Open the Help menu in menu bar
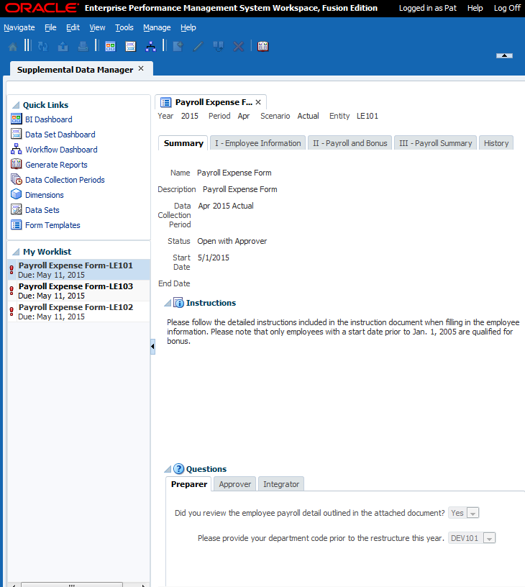This screenshot has width=525, height=587. click(x=188, y=28)
